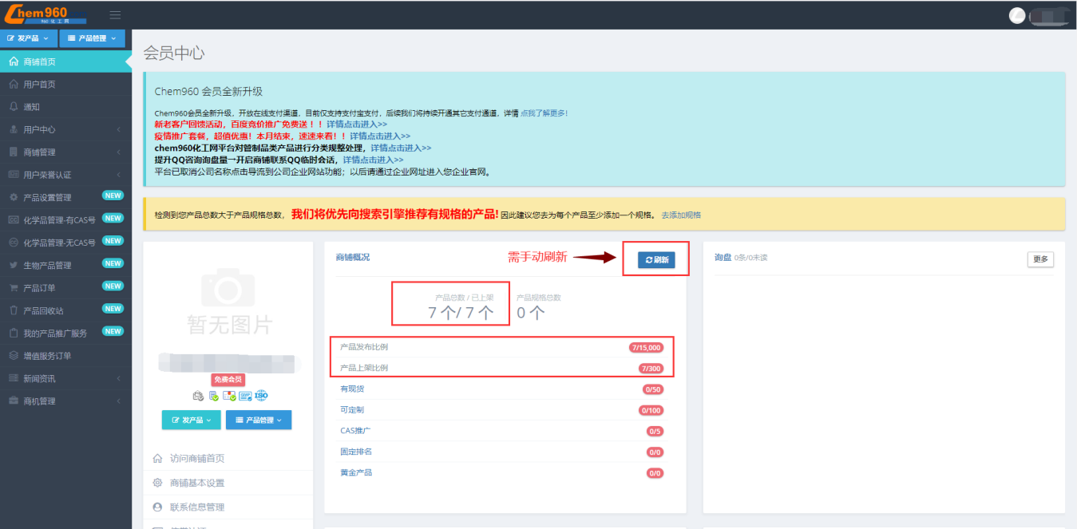The width and height of the screenshot is (1077, 529).
Task: Click the 暂无图片 shop image placeholder
Action: (229, 300)
